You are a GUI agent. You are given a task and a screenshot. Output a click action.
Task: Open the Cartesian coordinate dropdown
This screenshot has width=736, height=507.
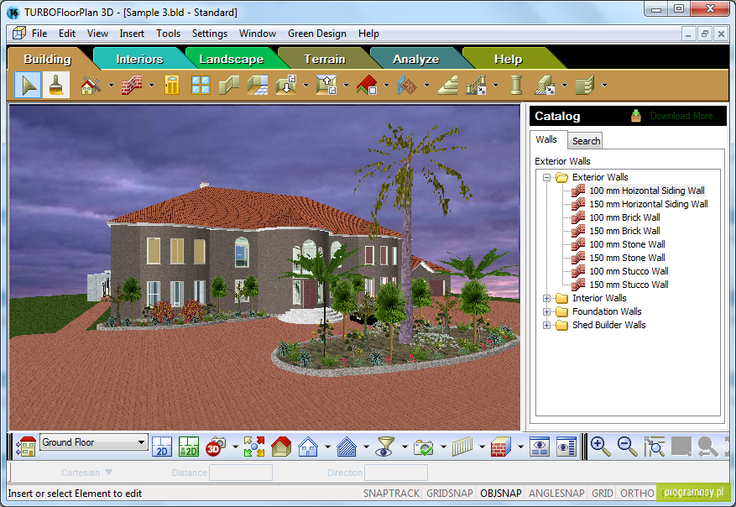(86, 473)
